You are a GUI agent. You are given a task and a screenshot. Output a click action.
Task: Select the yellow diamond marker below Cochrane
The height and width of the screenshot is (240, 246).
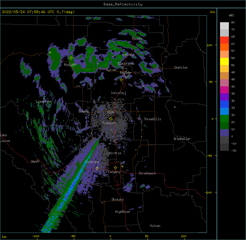pos(97,168)
